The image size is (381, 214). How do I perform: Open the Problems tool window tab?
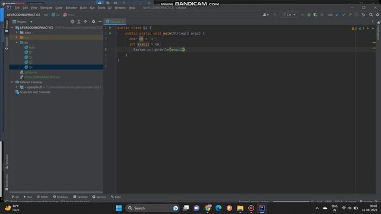(61, 197)
